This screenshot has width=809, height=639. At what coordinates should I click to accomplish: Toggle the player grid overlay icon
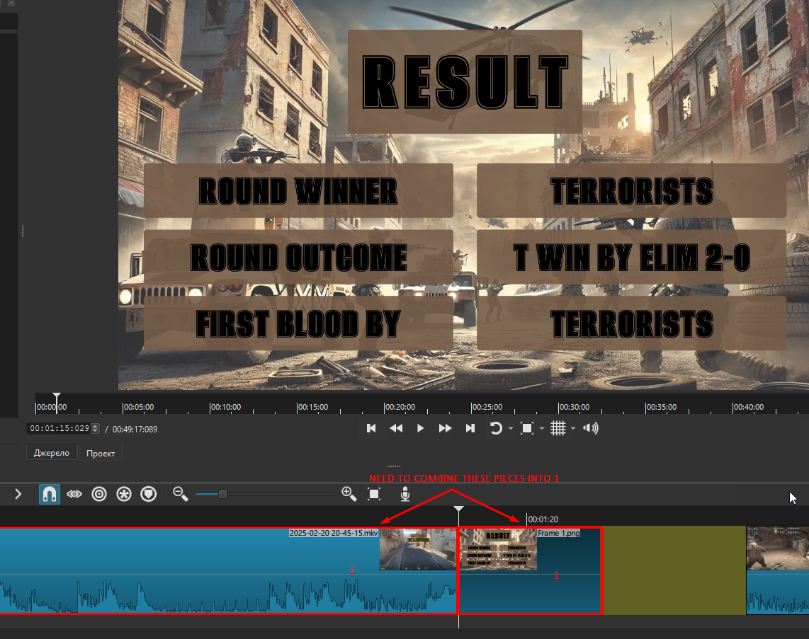coord(558,428)
